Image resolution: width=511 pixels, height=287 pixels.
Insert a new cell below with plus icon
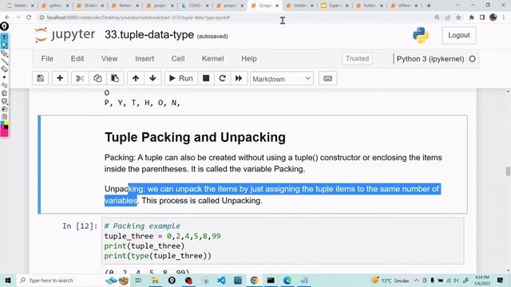[60, 78]
